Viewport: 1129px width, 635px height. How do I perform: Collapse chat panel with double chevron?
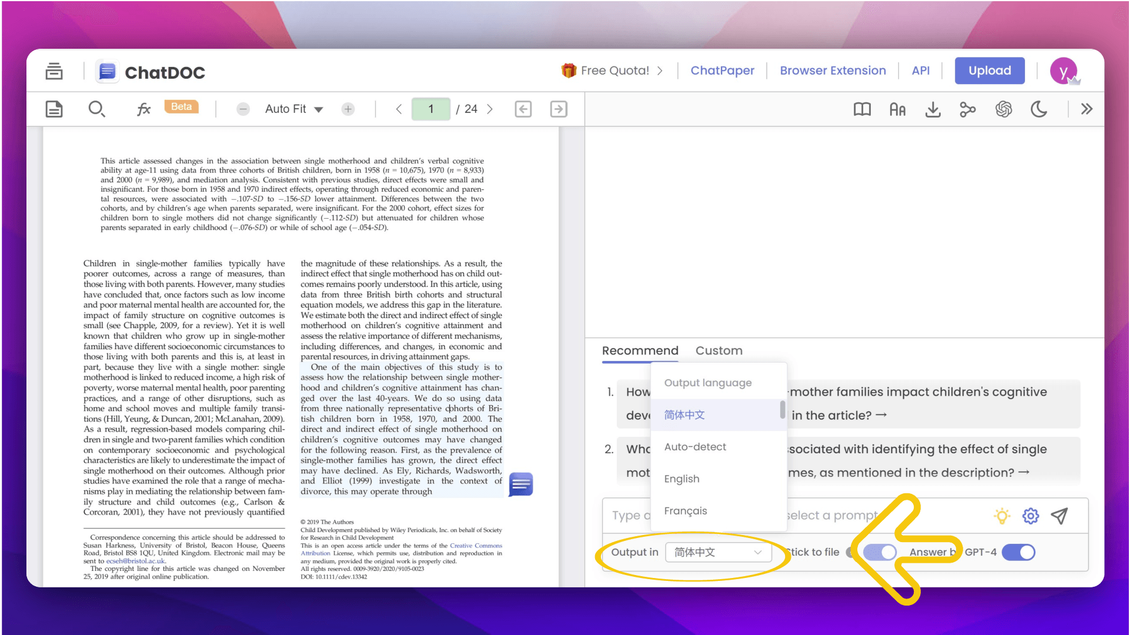[x=1087, y=109]
